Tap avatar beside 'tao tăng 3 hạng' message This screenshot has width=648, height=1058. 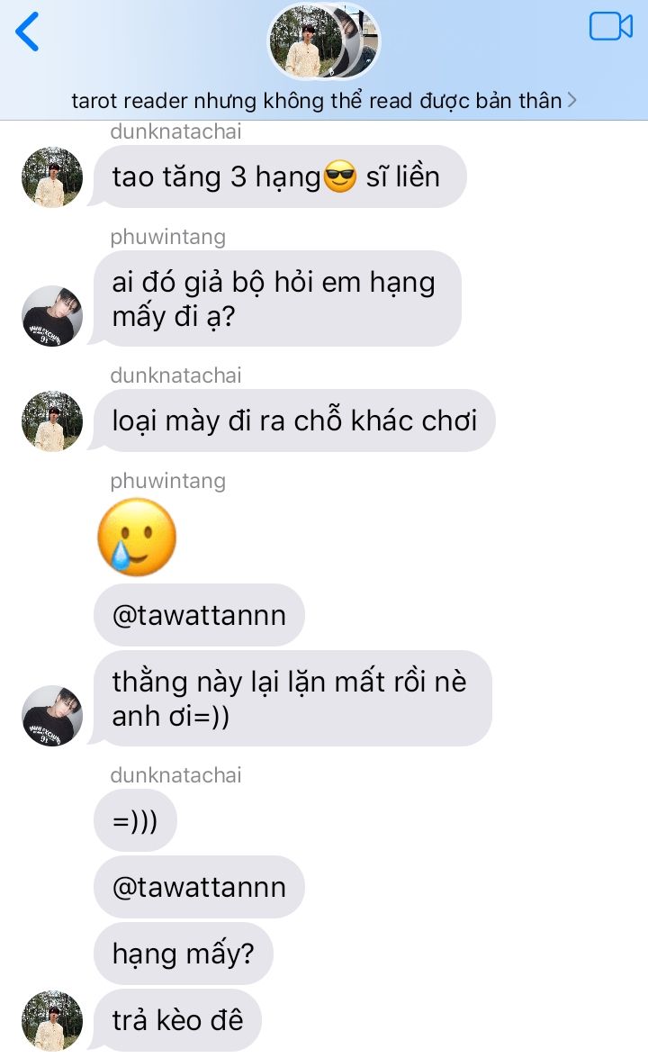(52, 177)
